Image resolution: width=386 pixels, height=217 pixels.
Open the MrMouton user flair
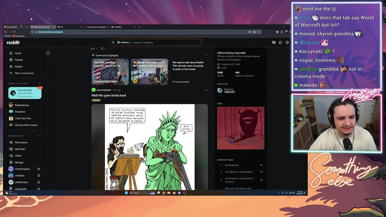pos(229,92)
